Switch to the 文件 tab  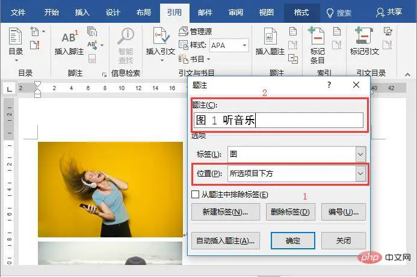coord(18,12)
